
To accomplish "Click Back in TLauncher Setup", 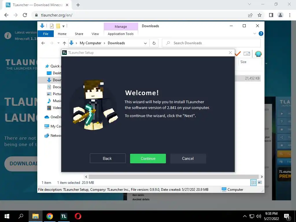I will pos(108,158).
